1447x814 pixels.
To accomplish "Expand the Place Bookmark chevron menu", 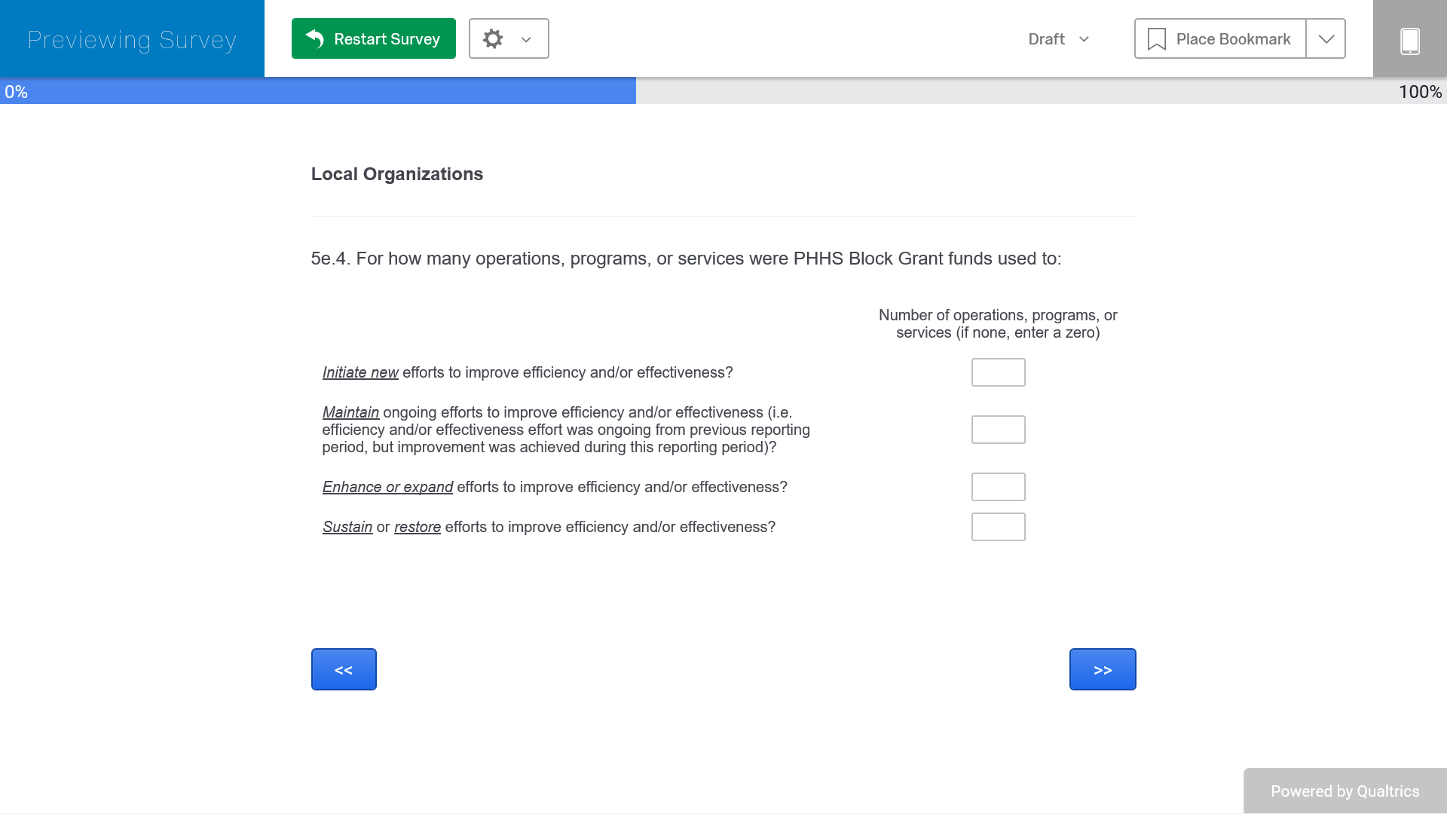I will pos(1326,39).
